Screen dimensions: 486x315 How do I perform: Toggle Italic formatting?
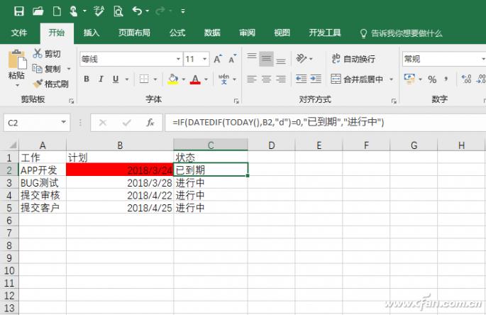pos(101,79)
